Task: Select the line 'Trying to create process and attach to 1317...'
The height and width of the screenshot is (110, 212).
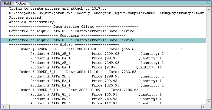Action: click(x=58, y=9)
